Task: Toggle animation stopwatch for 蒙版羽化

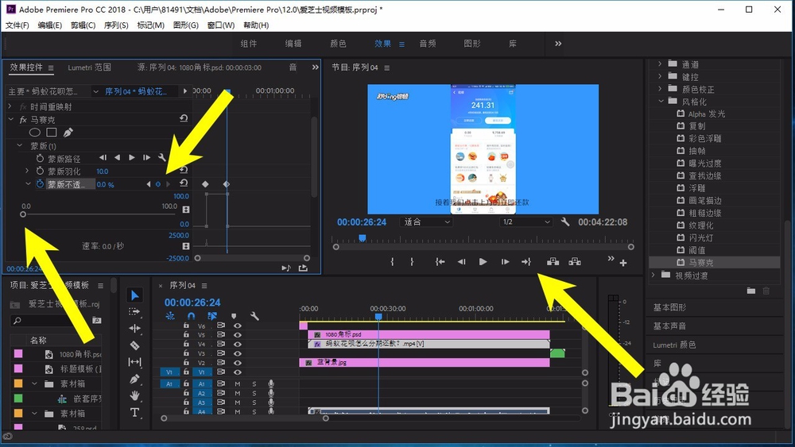Action: coord(40,171)
